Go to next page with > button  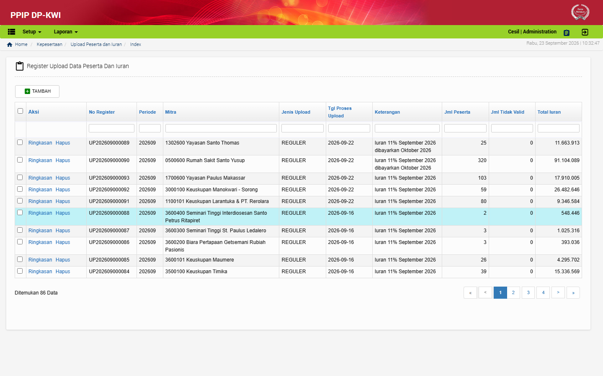tap(558, 292)
